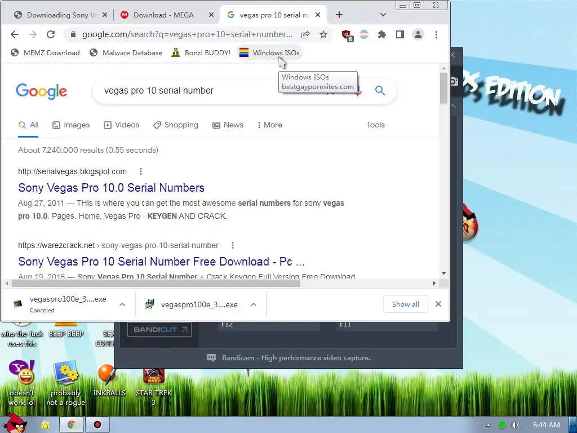This screenshot has width=577, height=433.
Task: Close the 'Download - MEGA' tab
Action: (211, 15)
